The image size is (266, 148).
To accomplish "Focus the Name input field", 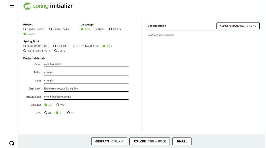I will coord(86,80).
